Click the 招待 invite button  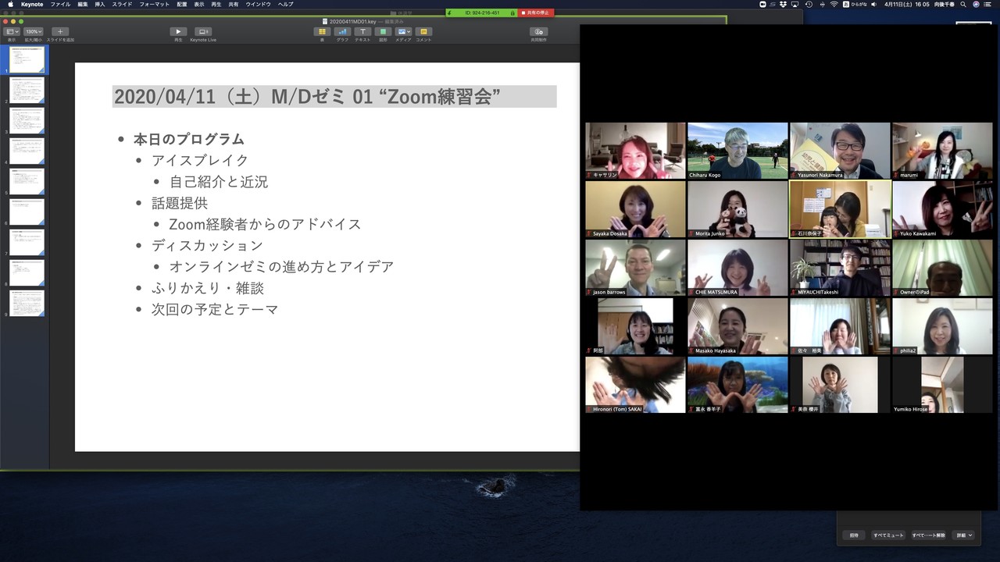[x=854, y=535]
